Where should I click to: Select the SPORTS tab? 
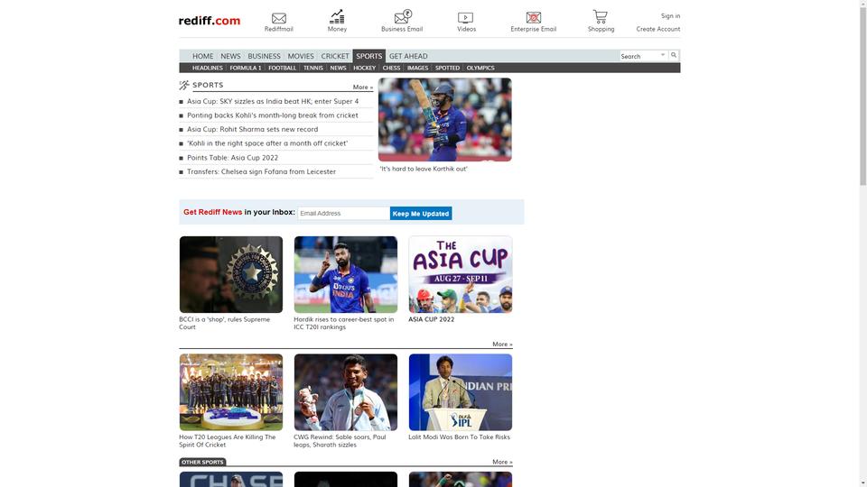(x=368, y=56)
